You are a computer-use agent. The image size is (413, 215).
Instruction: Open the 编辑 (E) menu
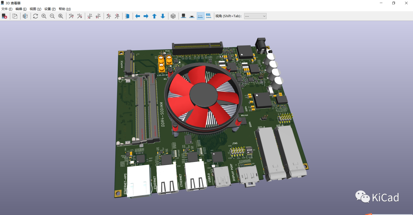21,9
